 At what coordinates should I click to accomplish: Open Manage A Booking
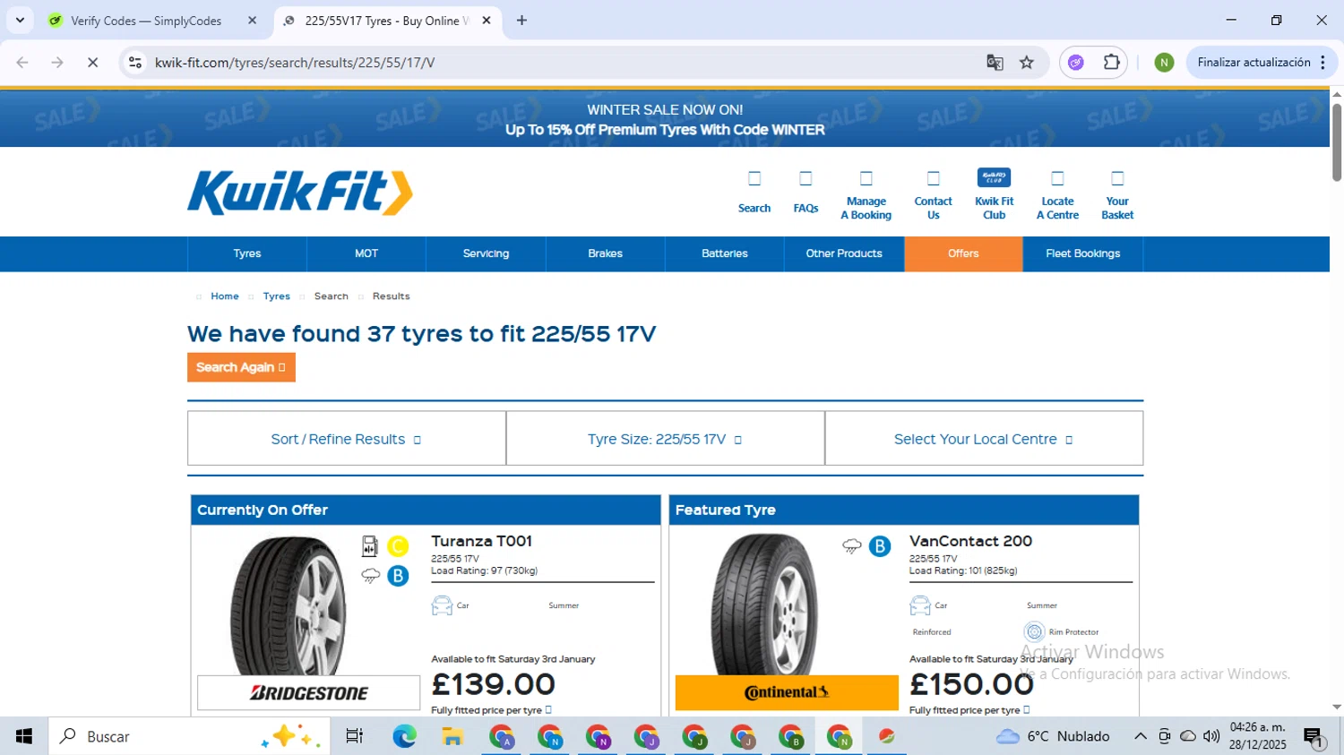coord(866,194)
